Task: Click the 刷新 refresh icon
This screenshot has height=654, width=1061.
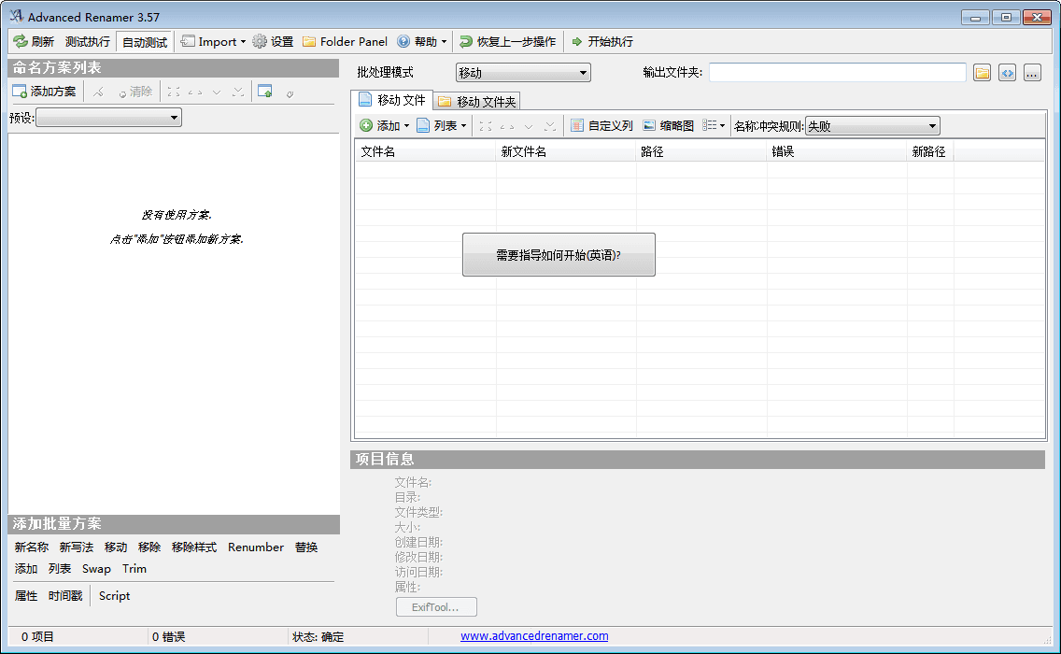Action: click(x=21, y=41)
